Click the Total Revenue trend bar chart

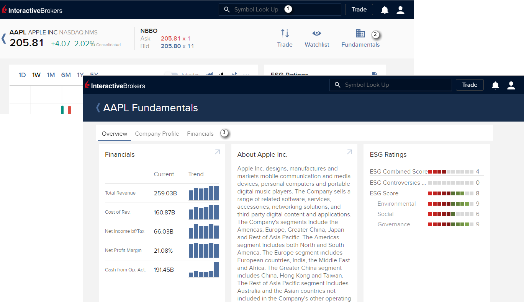point(203,193)
